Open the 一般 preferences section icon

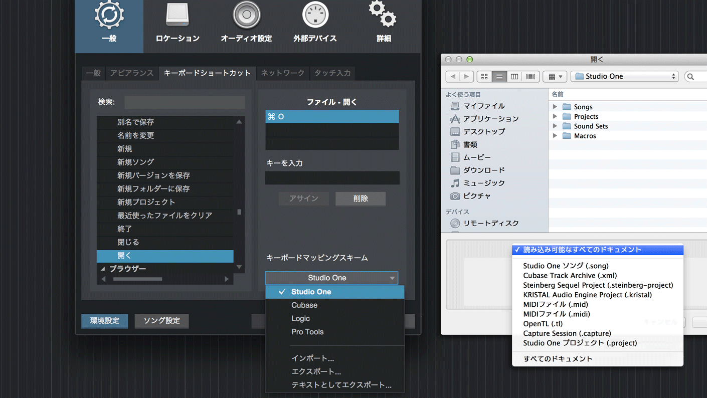[x=109, y=23]
